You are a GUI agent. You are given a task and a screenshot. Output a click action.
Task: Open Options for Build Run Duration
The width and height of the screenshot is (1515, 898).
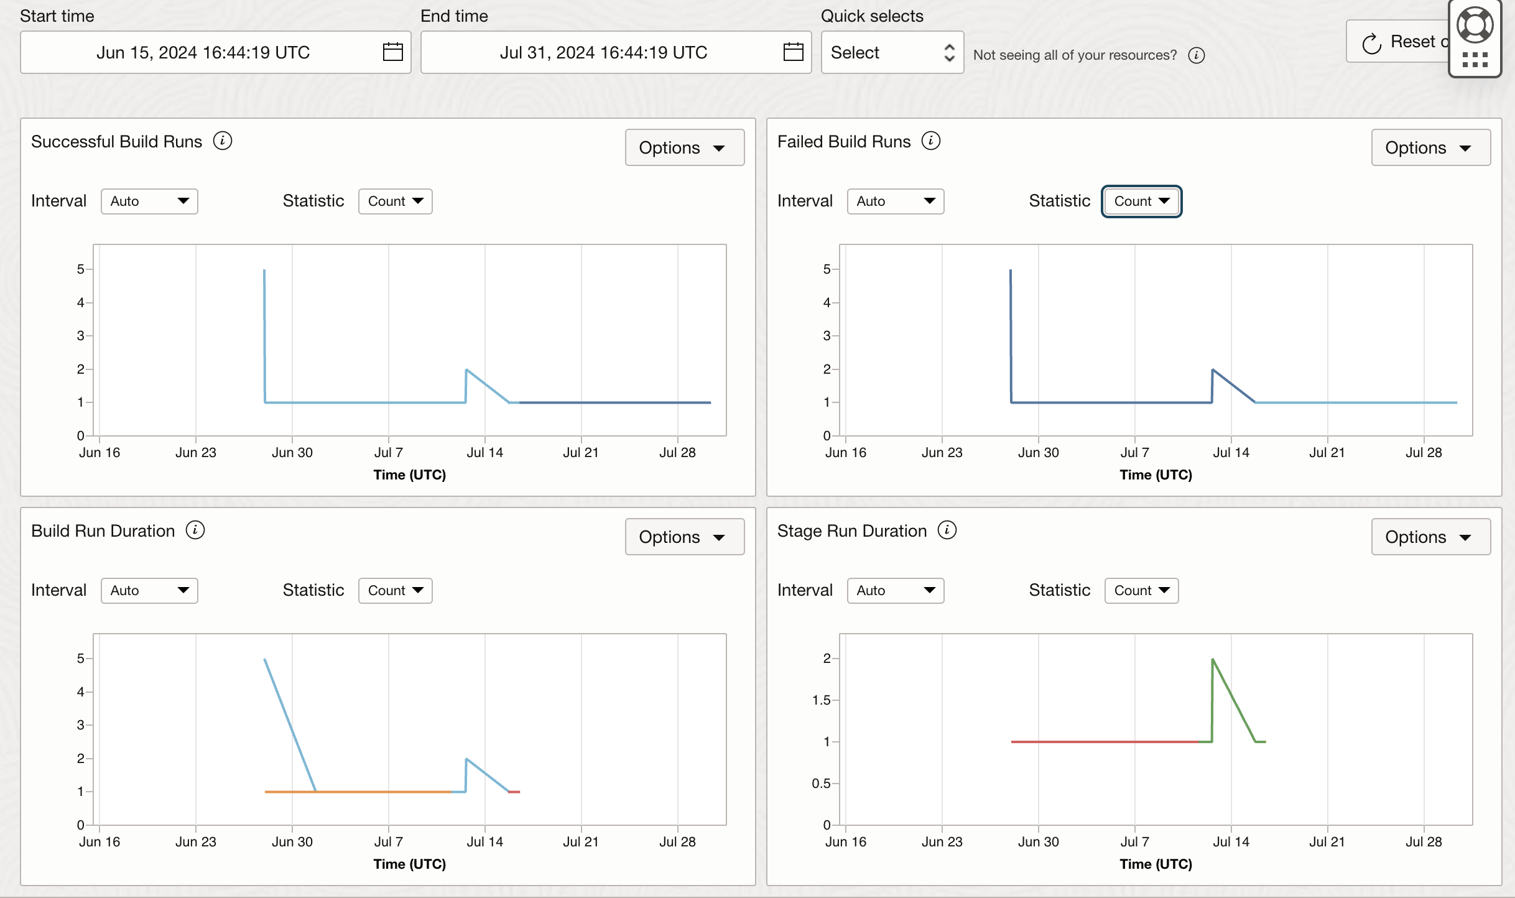tap(684, 537)
